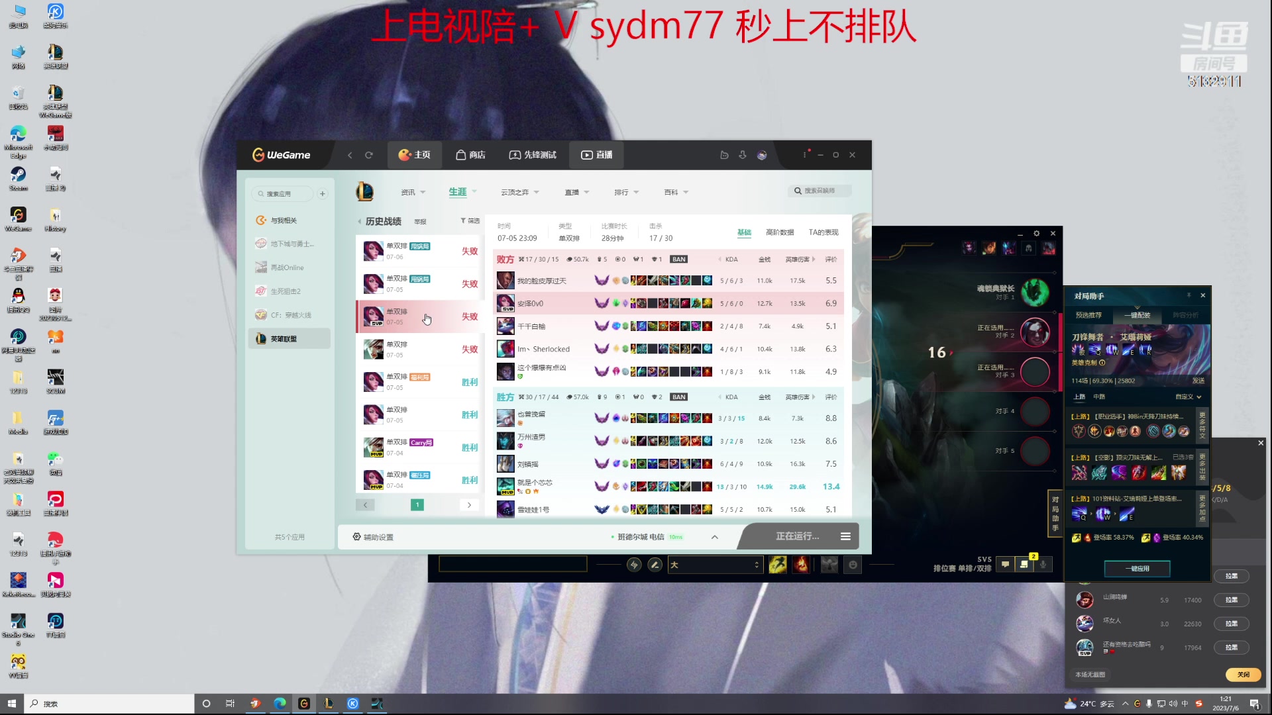Click the back navigation arrow in WeGame

coord(350,155)
